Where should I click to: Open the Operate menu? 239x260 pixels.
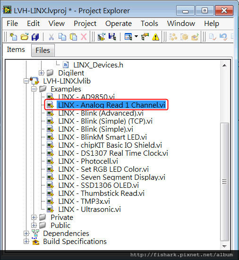click(x=119, y=24)
